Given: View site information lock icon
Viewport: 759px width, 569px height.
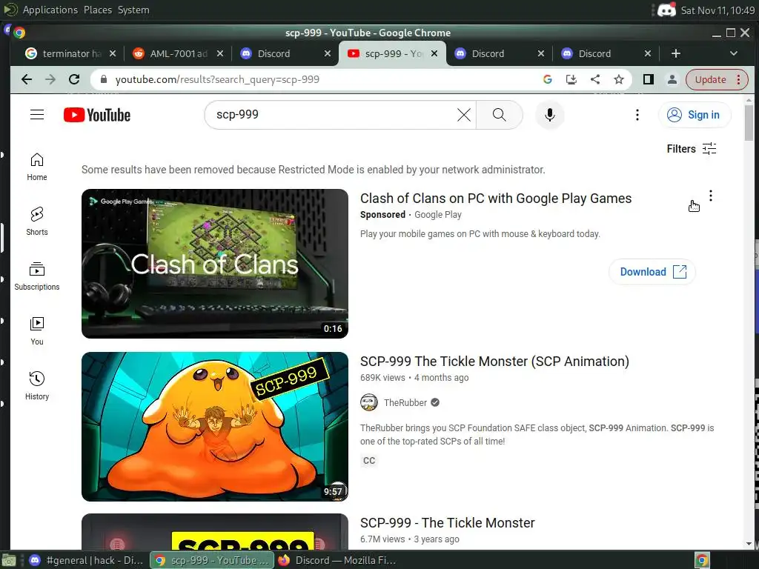Looking at the screenshot, I should point(103,79).
